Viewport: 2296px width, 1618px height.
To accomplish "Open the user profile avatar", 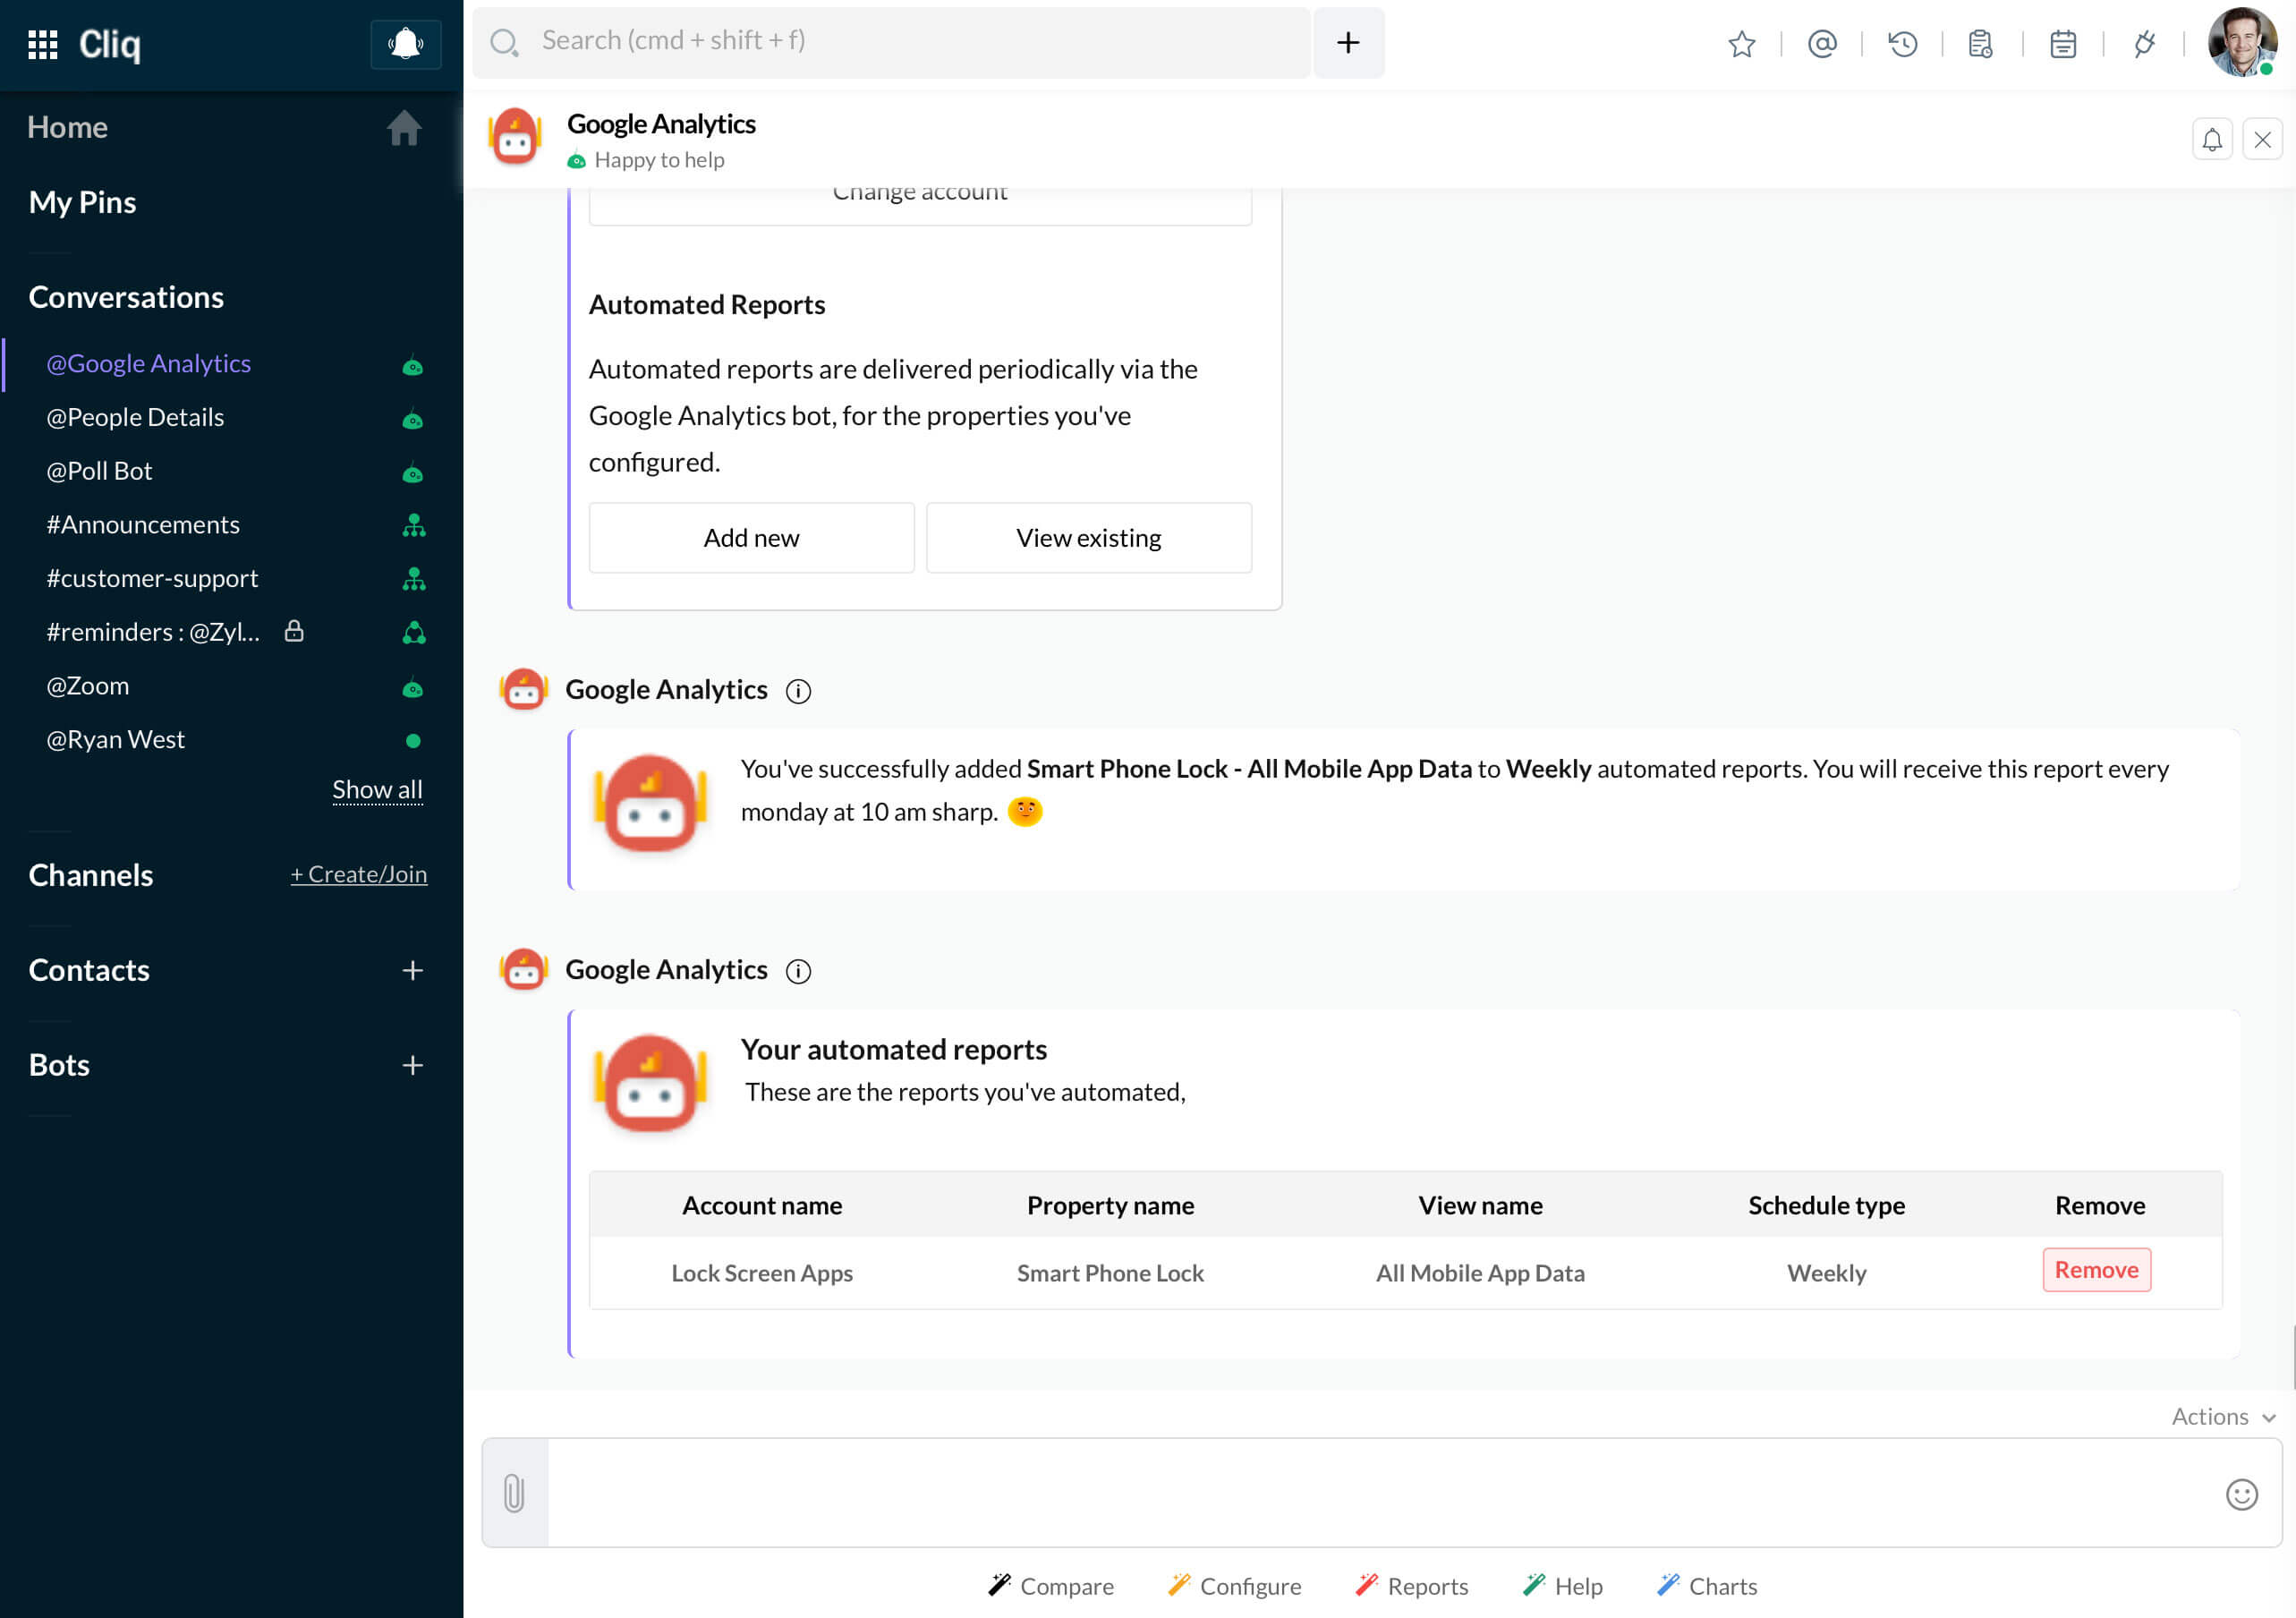I will click(2242, 42).
